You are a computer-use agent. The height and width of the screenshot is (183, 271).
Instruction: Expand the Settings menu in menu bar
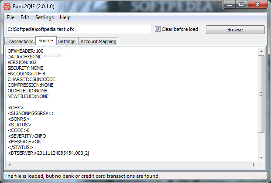click(45, 17)
